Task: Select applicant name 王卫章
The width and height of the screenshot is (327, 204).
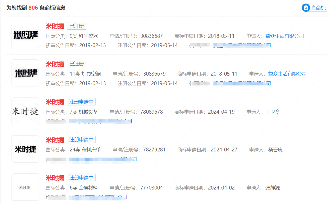Action: click(273, 112)
